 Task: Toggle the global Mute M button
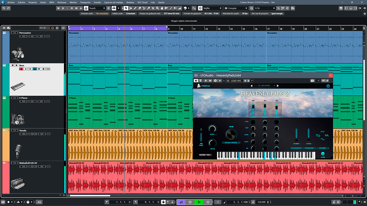(x=58, y=8)
